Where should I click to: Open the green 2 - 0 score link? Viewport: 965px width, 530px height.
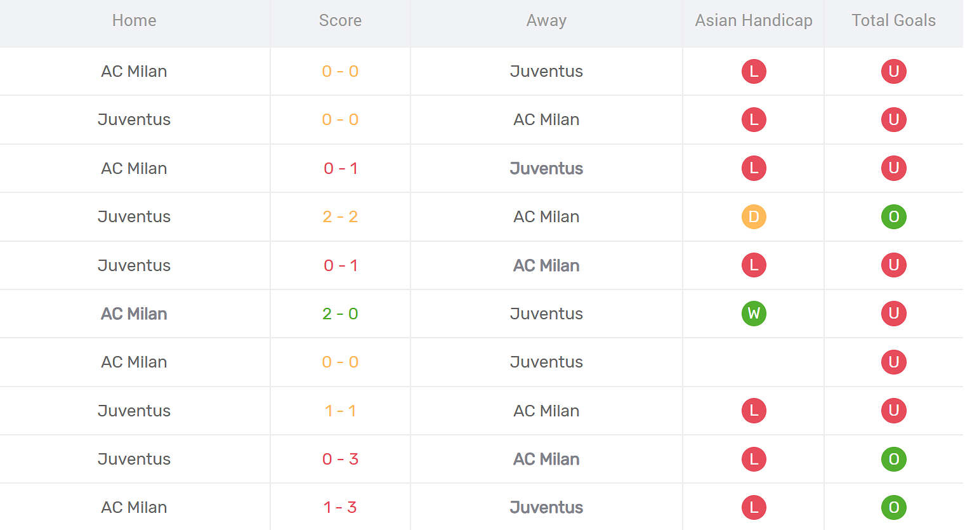(x=340, y=314)
